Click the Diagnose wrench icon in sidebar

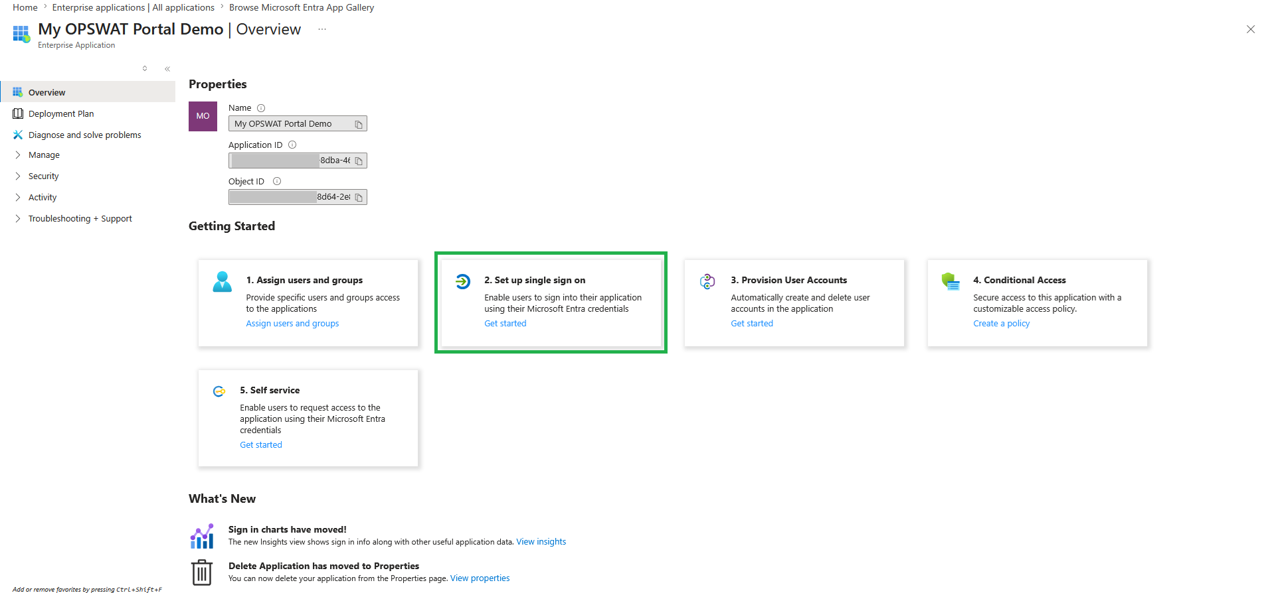pos(18,135)
